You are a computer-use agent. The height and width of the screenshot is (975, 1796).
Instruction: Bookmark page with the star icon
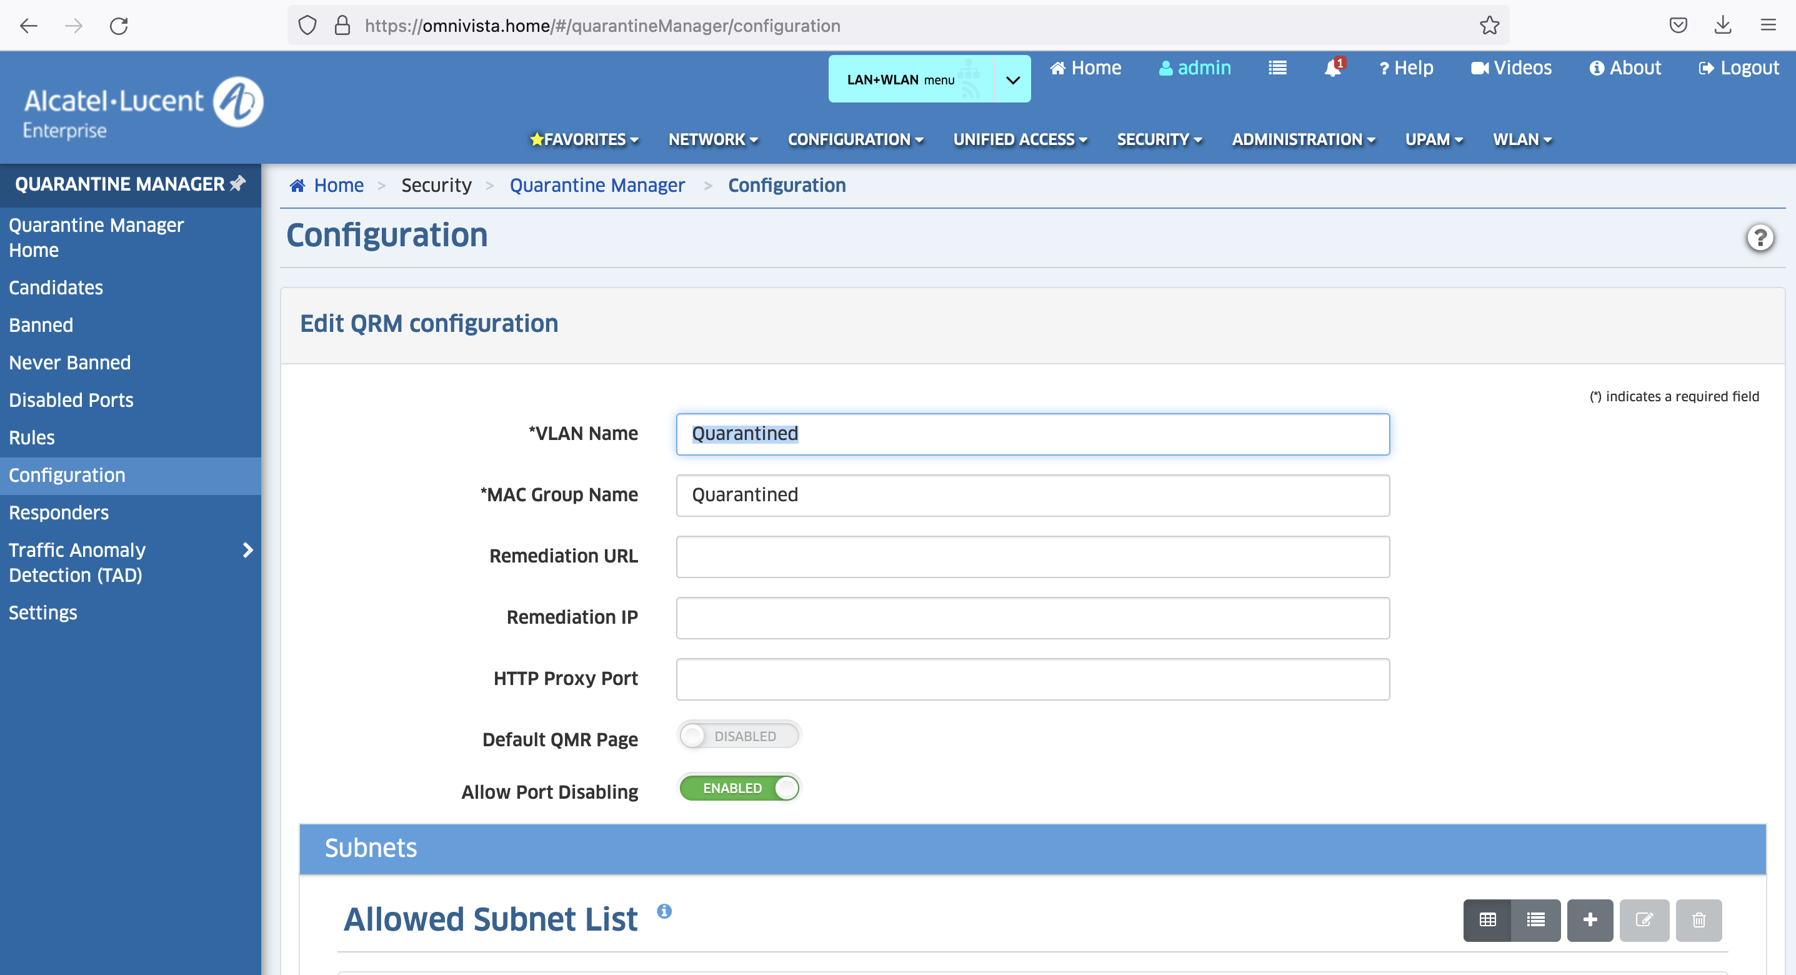[x=1489, y=26]
